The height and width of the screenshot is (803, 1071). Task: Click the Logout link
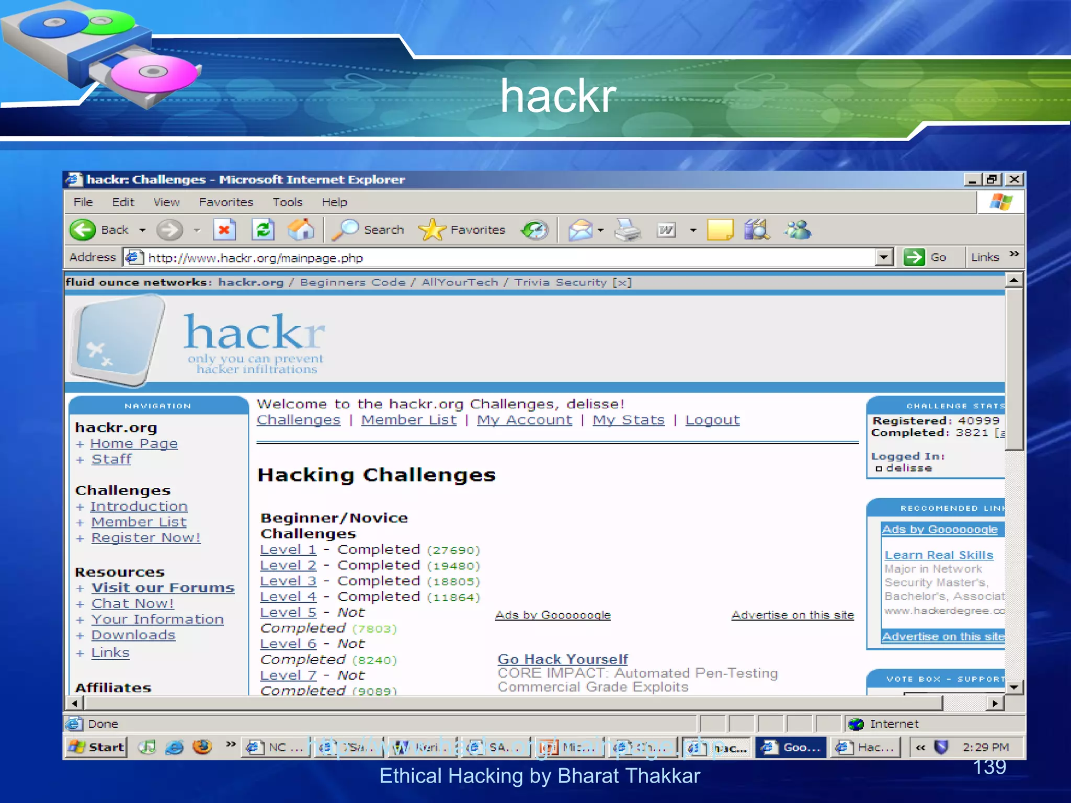[x=712, y=420]
